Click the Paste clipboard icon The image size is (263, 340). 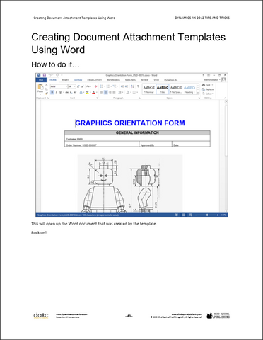point(40,87)
